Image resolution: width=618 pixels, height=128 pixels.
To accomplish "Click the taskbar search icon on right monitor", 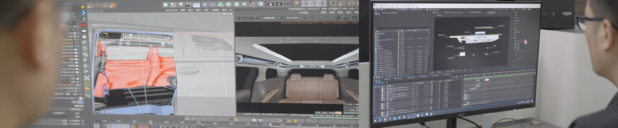I will (x=380, y=120).
